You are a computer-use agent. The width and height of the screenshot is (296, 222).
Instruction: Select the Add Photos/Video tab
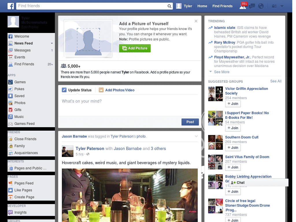tap(117, 90)
